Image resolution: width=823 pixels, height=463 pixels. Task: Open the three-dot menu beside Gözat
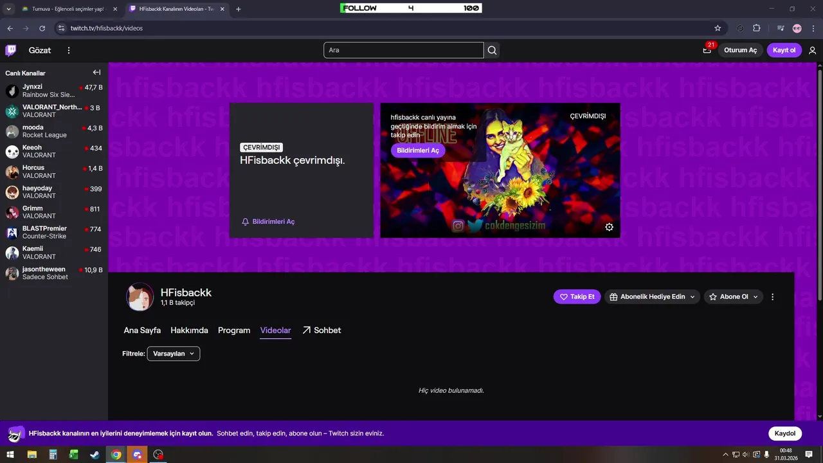pyautogui.click(x=69, y=50)
